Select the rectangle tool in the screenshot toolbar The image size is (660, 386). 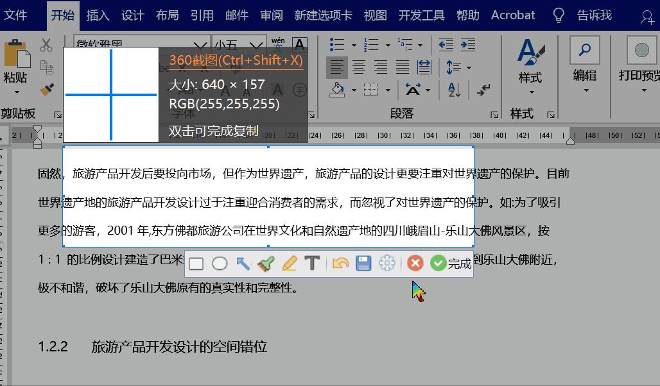click(x=196, y=263)
